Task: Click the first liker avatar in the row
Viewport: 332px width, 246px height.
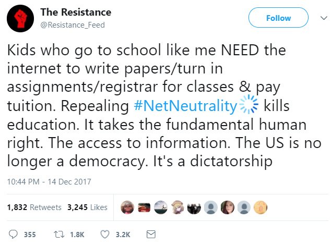Action: point(127,207)
